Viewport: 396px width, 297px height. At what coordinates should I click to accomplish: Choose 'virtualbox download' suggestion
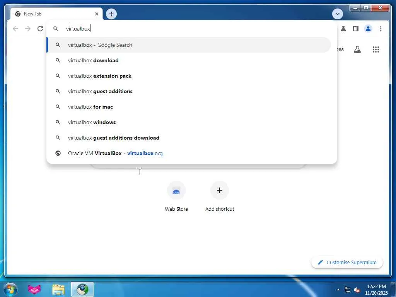tap(189, 60)
